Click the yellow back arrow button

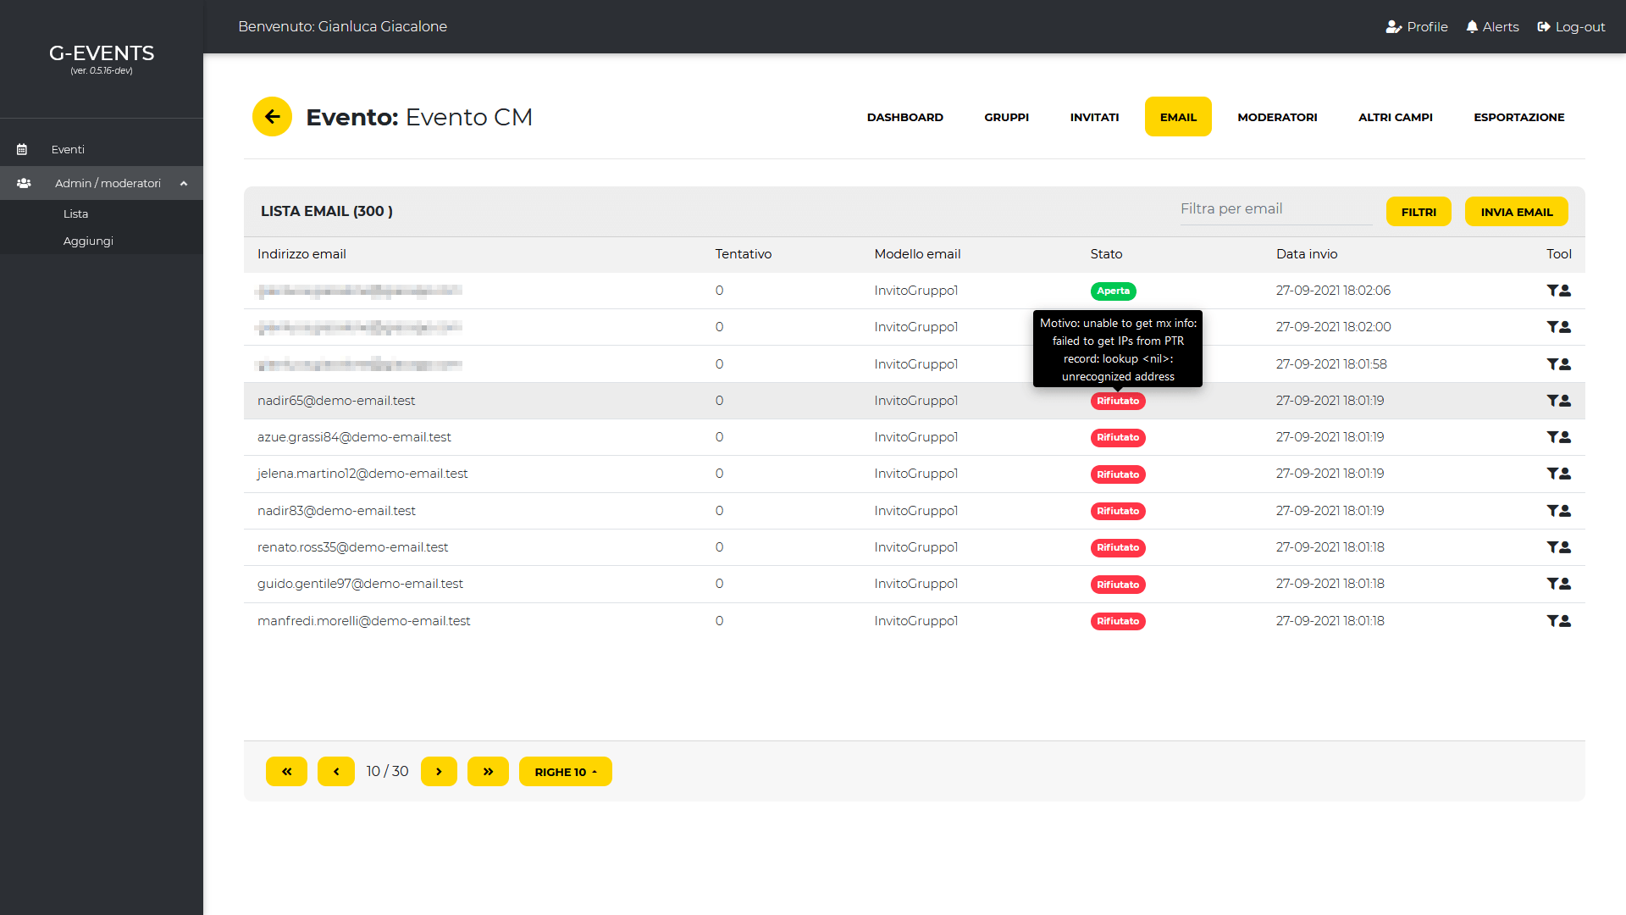pos(272,117)
